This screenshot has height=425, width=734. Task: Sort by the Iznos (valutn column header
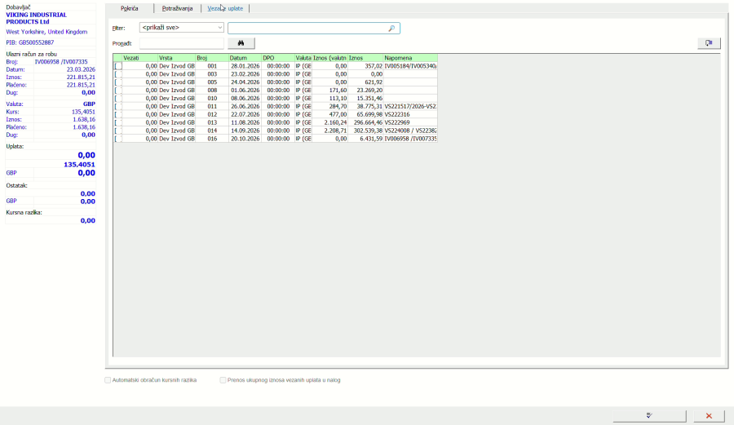pos(330,58)
